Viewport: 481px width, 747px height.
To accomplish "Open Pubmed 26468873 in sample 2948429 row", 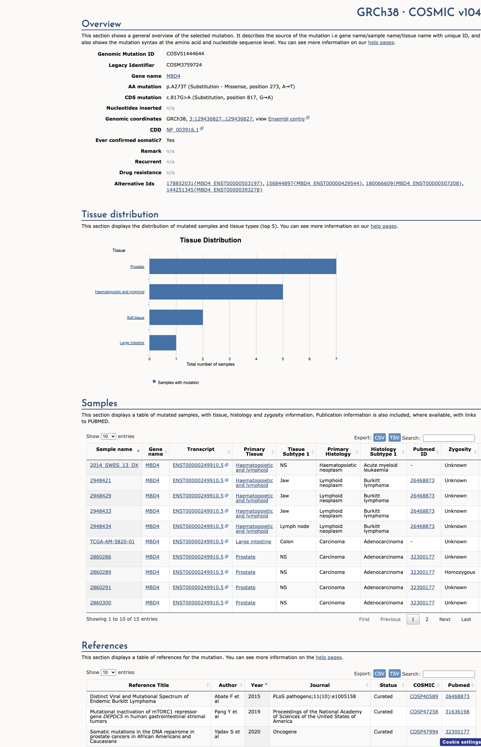I will click(x=422, y=496).
